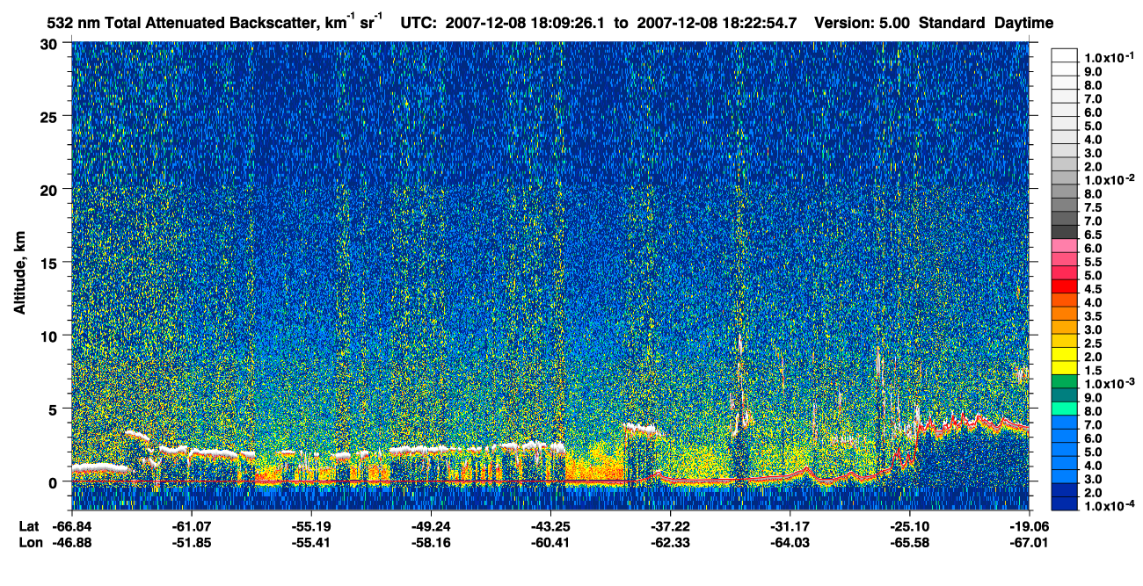Click the latitude value '-43.25'

click(550, 526)
